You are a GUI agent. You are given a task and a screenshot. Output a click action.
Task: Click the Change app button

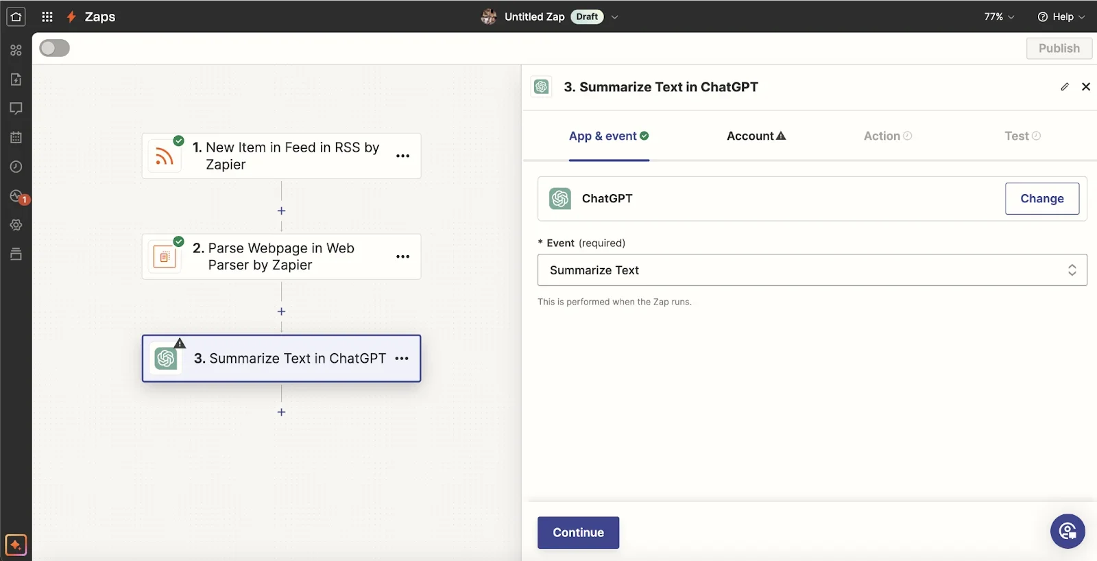click(1042, 198)
